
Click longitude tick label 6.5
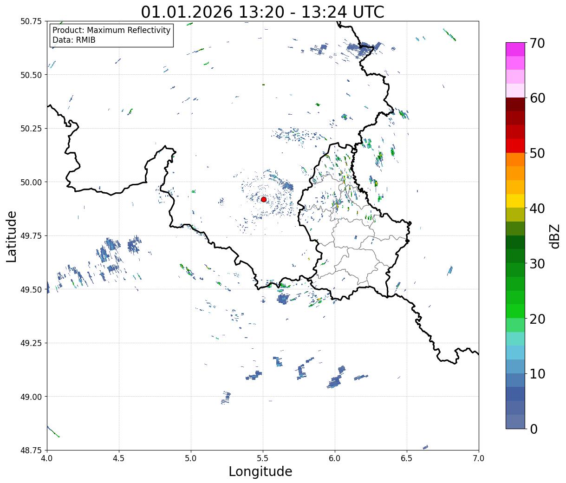407,458
